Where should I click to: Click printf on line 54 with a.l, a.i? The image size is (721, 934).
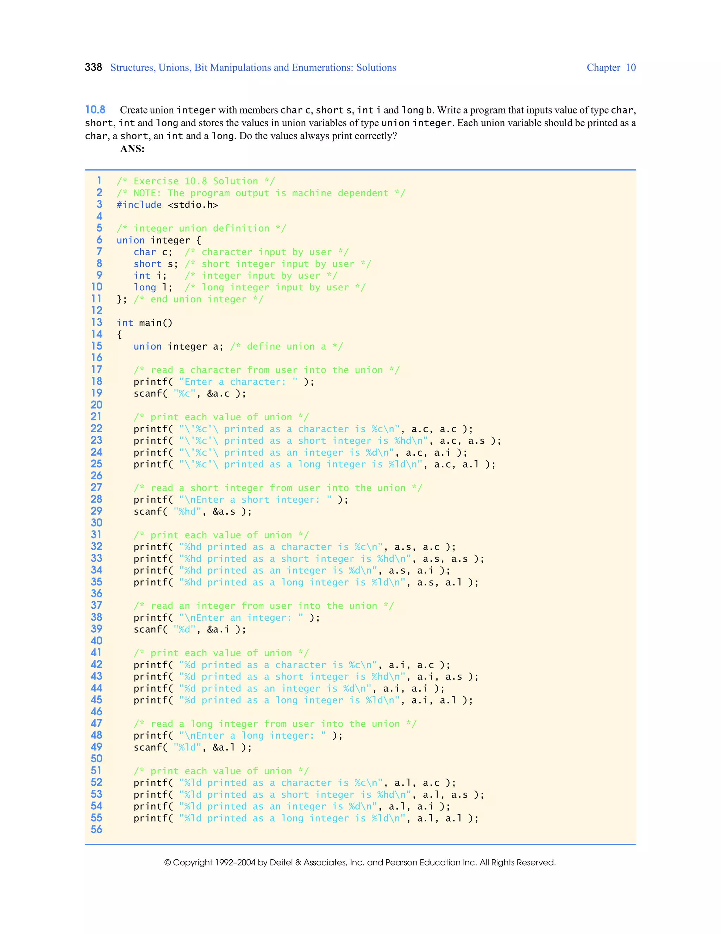tap(292, 806)
